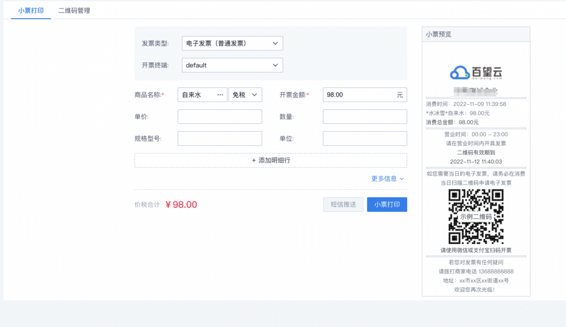Click the three-dots icon beside 自来水
The width and height of the screenshot is (566, 327).
(x=220, y=95)
